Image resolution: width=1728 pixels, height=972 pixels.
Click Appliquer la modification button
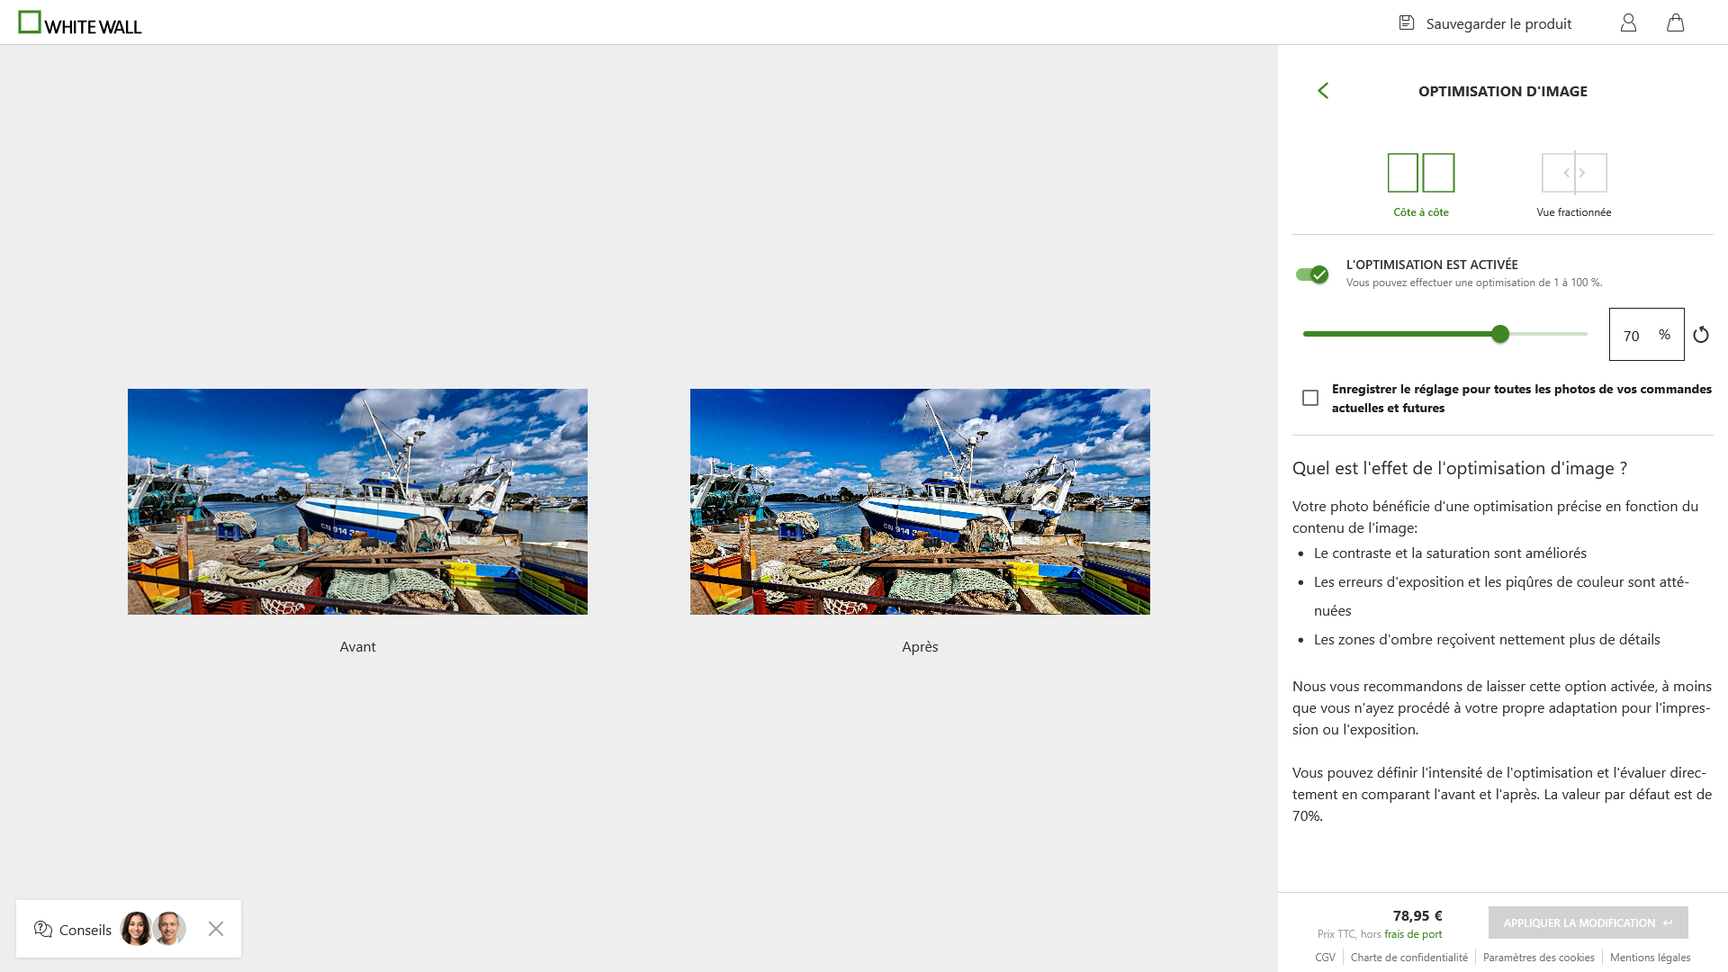point(1588,922)
